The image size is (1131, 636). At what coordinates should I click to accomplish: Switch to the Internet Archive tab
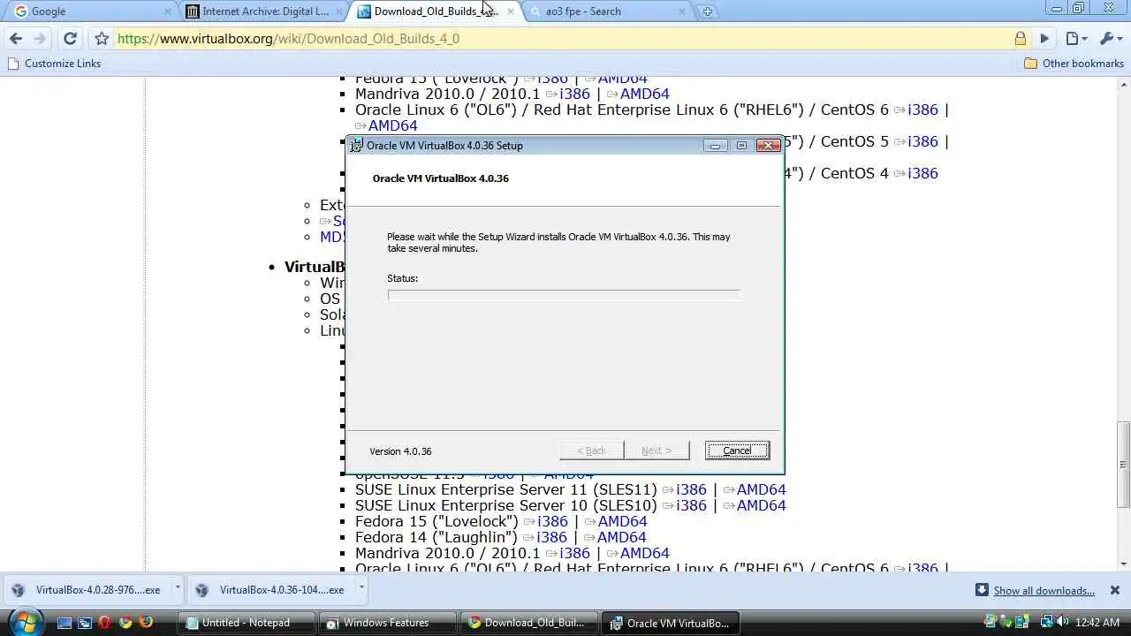click(265, 11)
